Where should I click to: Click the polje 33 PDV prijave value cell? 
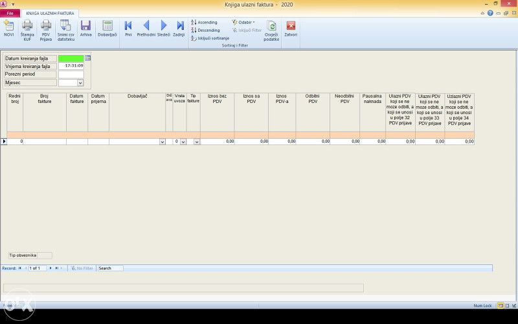pyautogui.click(x=430, y=141)
